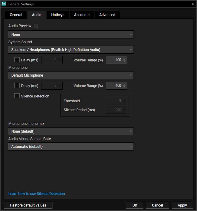Switch to the Hotkeys tab

[x=58, y=15]
